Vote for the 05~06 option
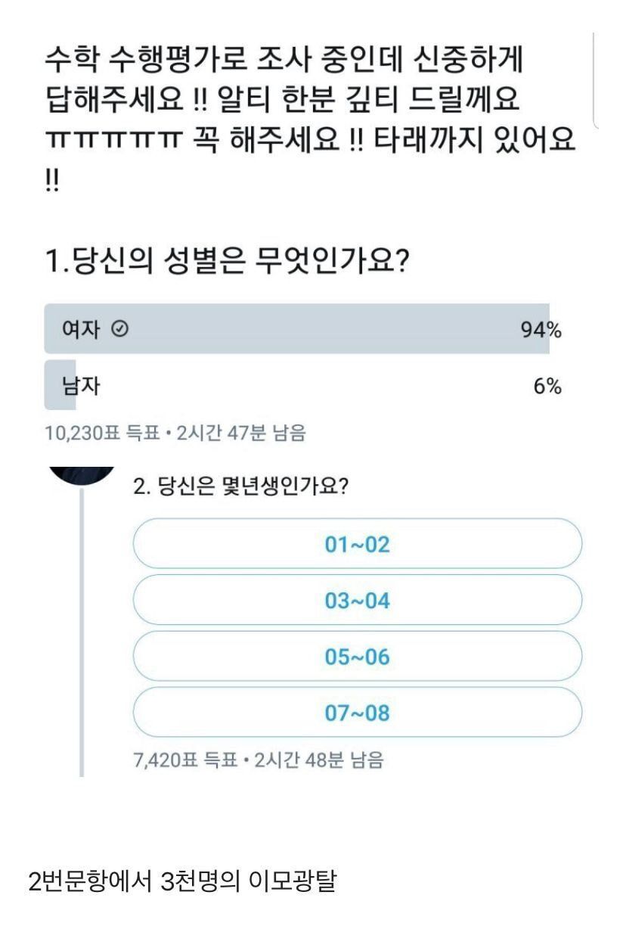The width and height of the screenshot is (626, 926). (357, 656)
